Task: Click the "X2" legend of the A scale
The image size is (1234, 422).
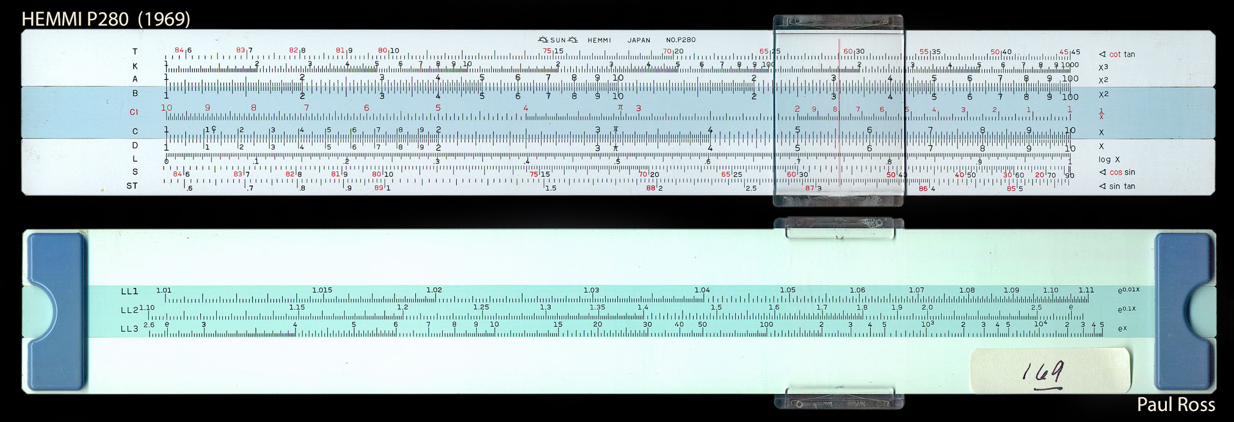Action: coord(1103,80)
